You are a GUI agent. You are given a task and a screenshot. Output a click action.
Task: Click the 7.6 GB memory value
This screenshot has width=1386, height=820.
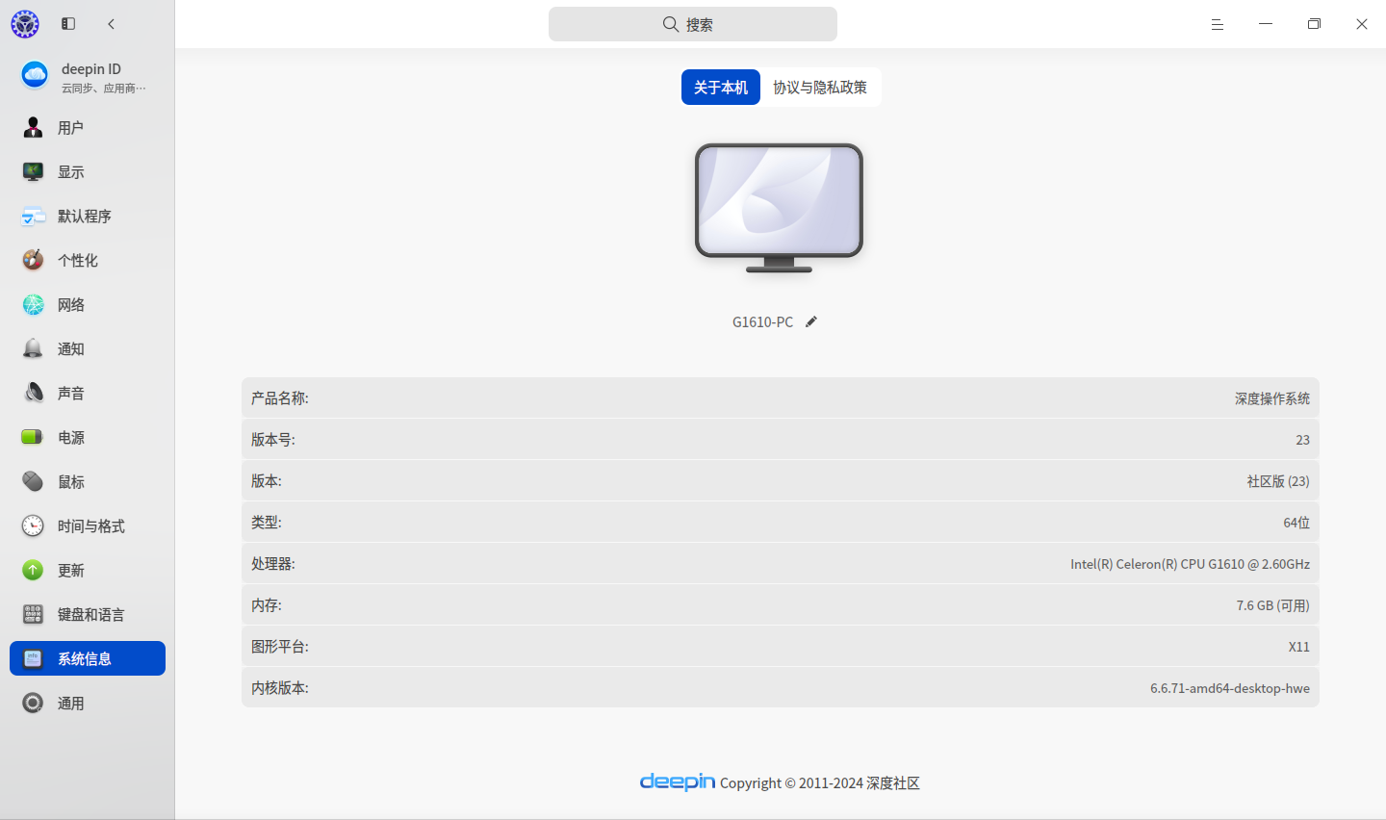coord(1272,605)
